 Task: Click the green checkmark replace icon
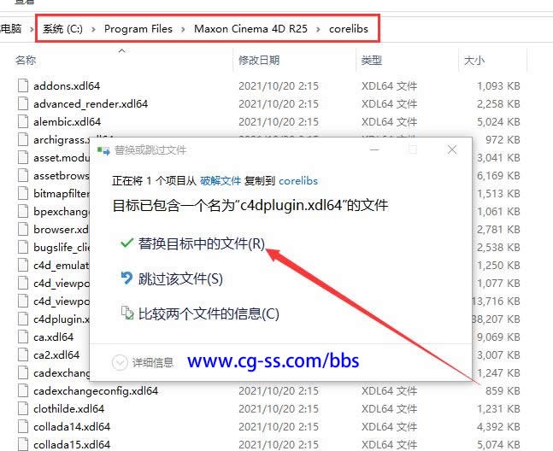127,243
